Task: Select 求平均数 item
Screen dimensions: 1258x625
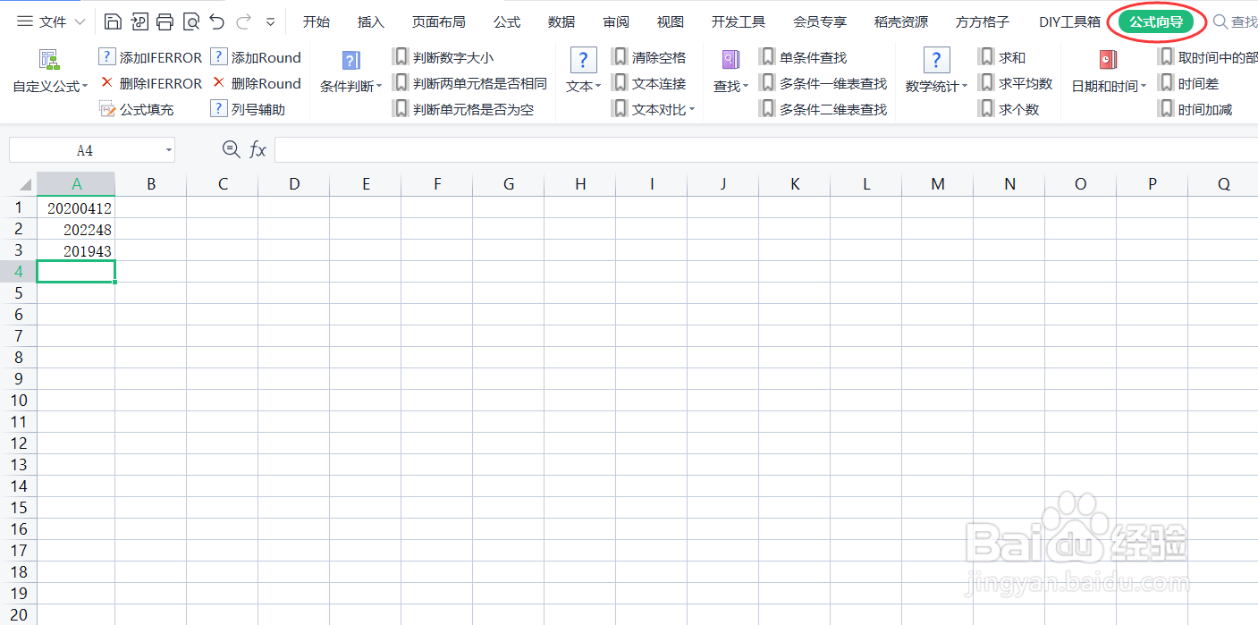Action: click(1015, 83)
